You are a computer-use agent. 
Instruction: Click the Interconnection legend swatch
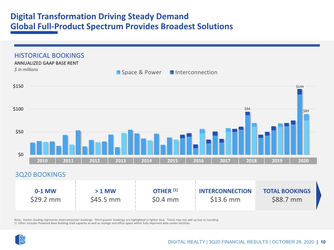pos(172,73)
